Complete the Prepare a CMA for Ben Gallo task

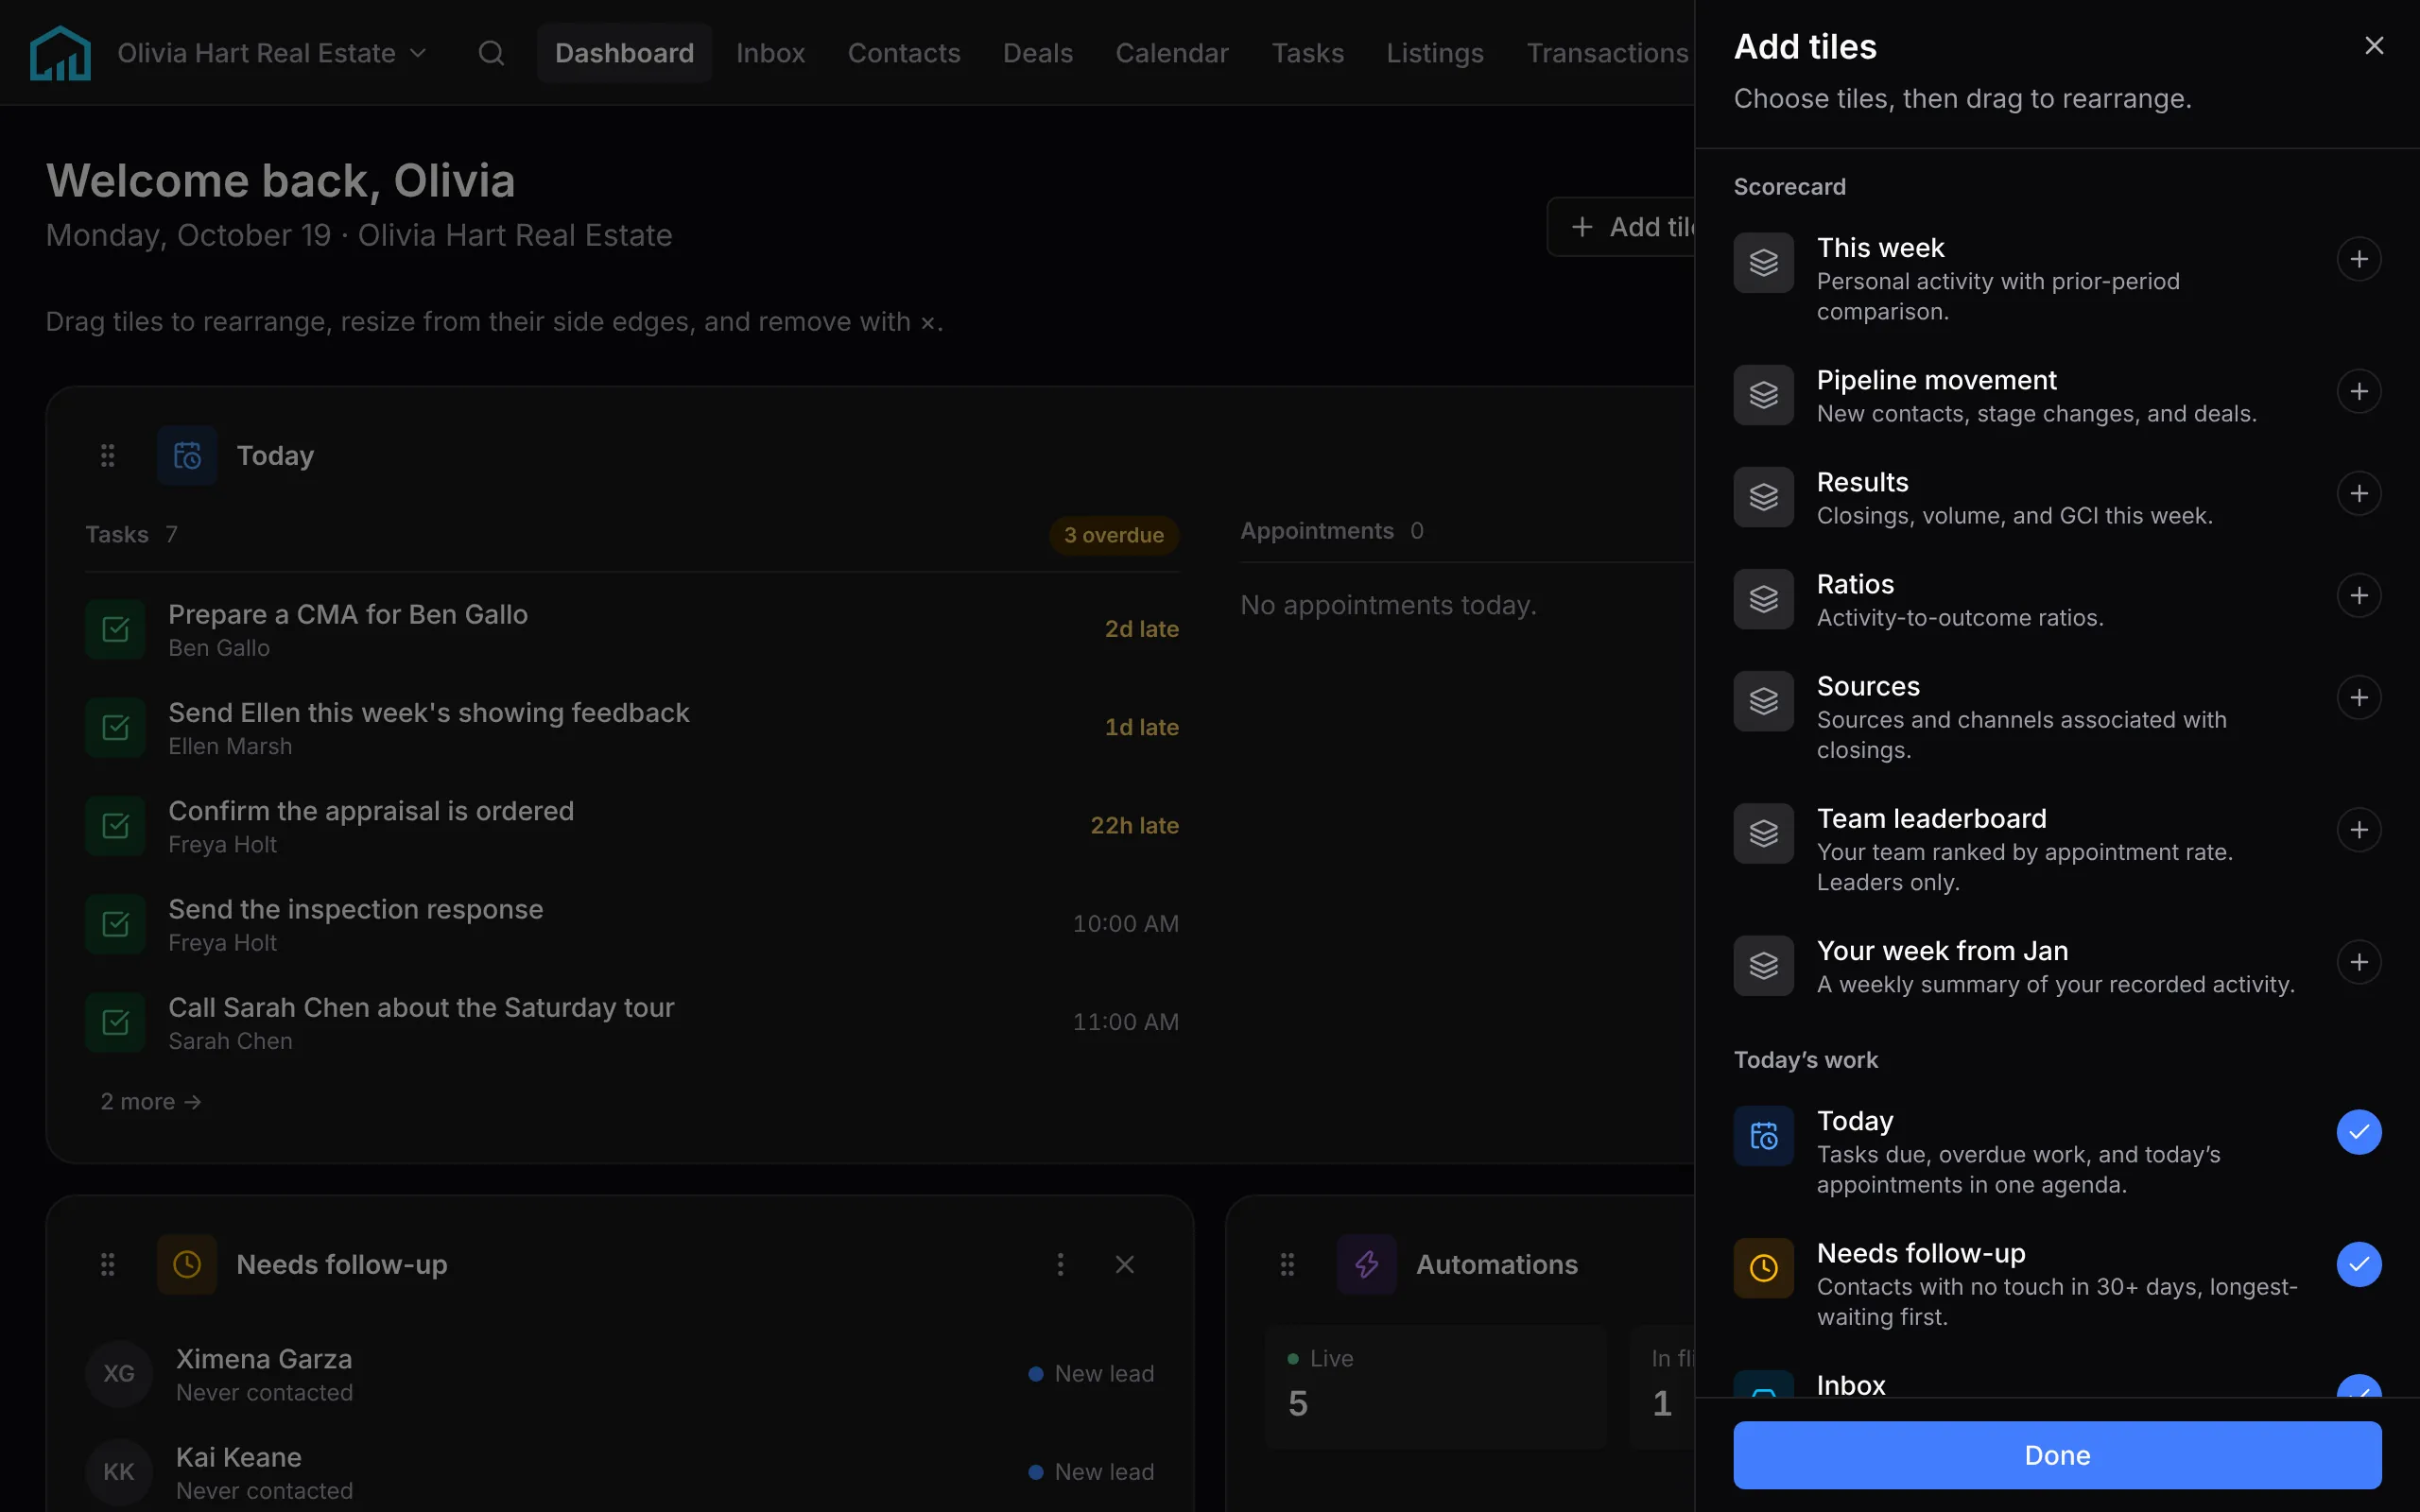115,629
